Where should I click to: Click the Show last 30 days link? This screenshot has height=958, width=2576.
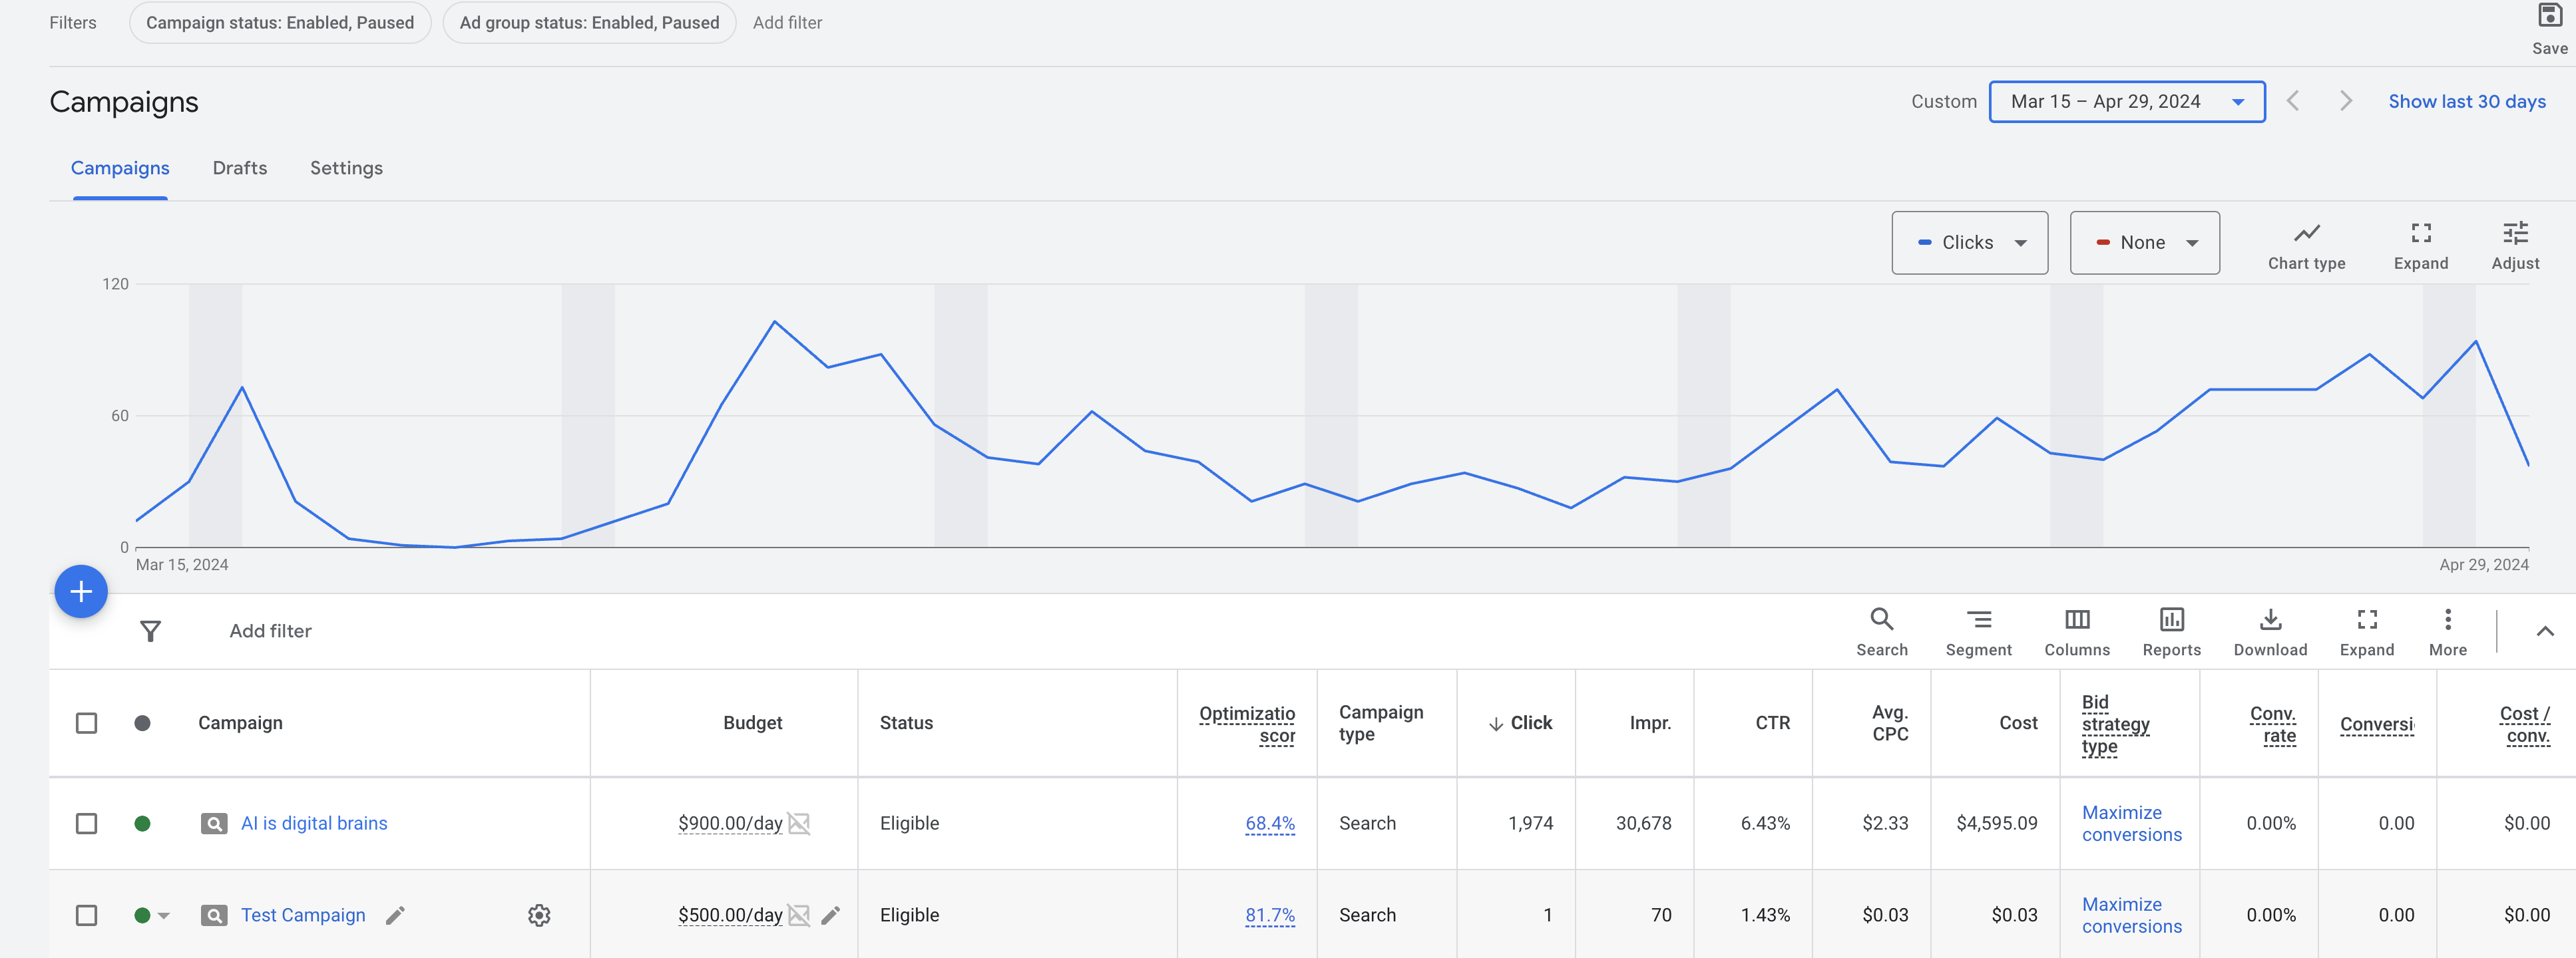click(2466, 102)
